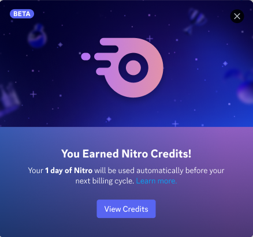
Task: Open the Learn more link
Action: pos(157,181)
